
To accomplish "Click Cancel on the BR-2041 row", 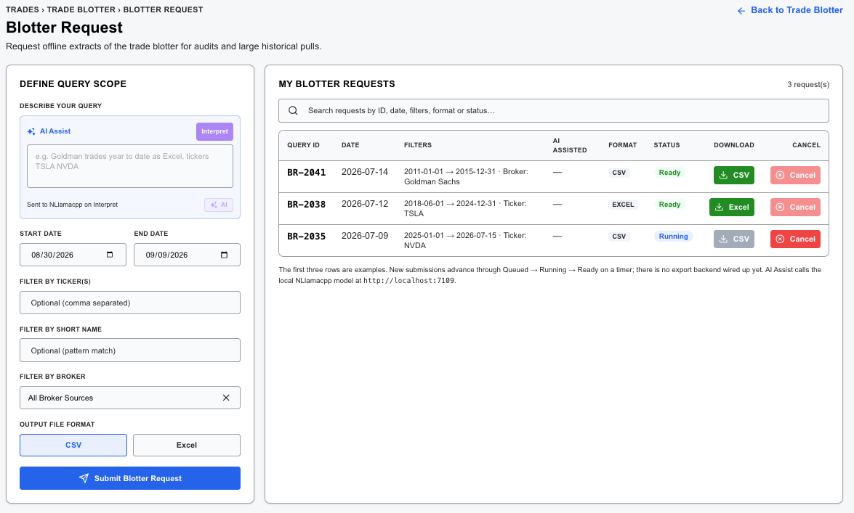I will [795, 175].
